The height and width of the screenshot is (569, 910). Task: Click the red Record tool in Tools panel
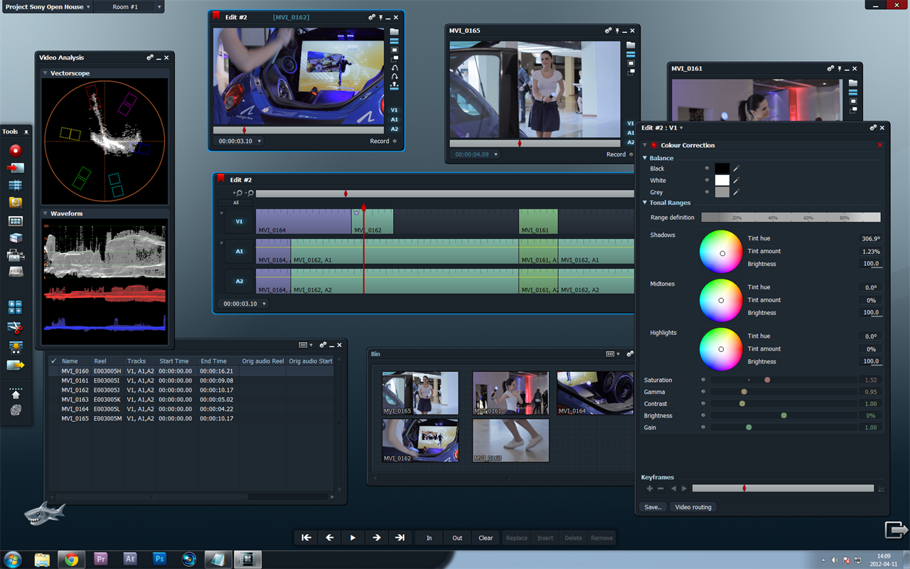pyautogui.click(x=15, y=150)
